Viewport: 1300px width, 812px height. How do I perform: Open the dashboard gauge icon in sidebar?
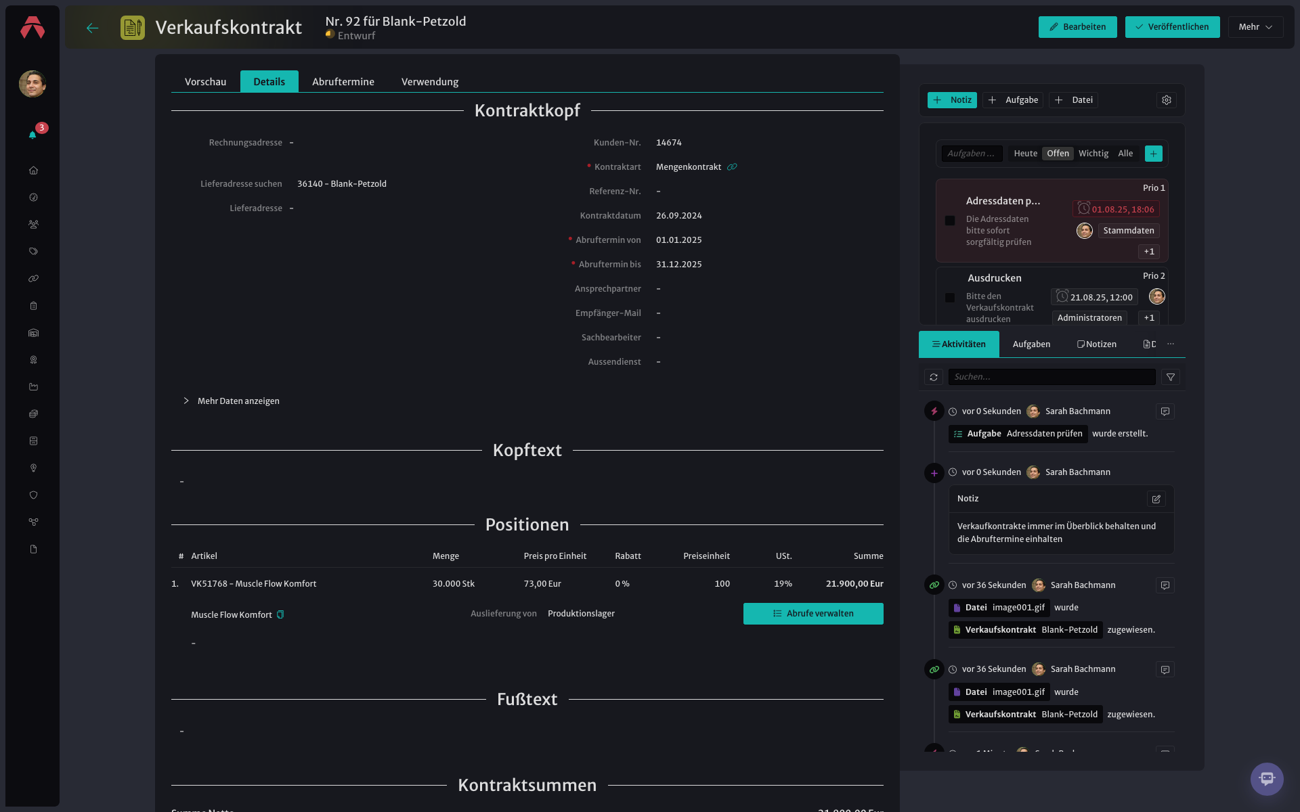tap(33, 198)
